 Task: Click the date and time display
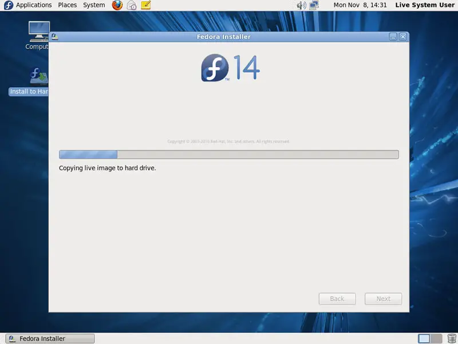[360, 5]
